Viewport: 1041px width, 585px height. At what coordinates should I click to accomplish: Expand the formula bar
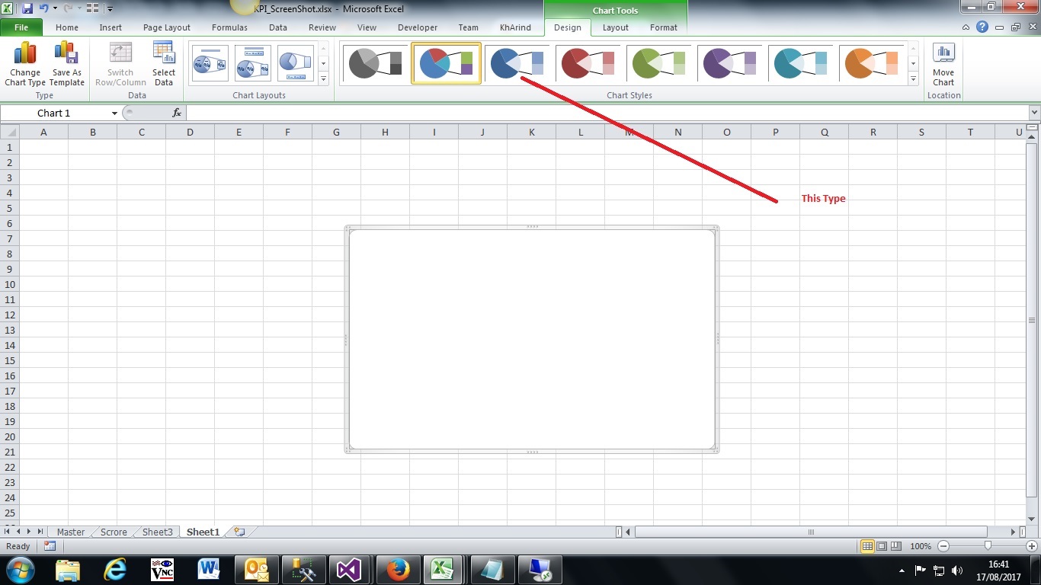[1033, 113]
